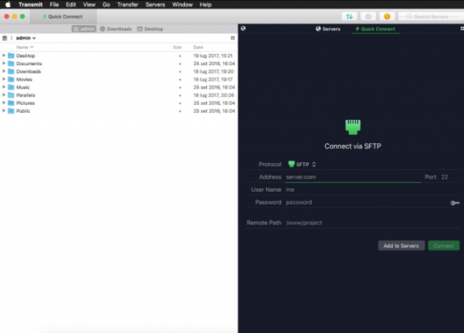Open the Transfers arrows toolbar icon
Image resolution: width=464 pixels, height=333 pixels.
[350, 17]
